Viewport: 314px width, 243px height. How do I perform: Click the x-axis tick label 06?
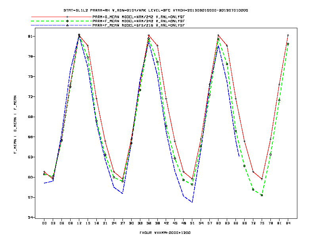tap(62, 223)
